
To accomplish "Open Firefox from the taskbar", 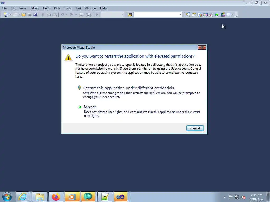I will click(56, 197).
